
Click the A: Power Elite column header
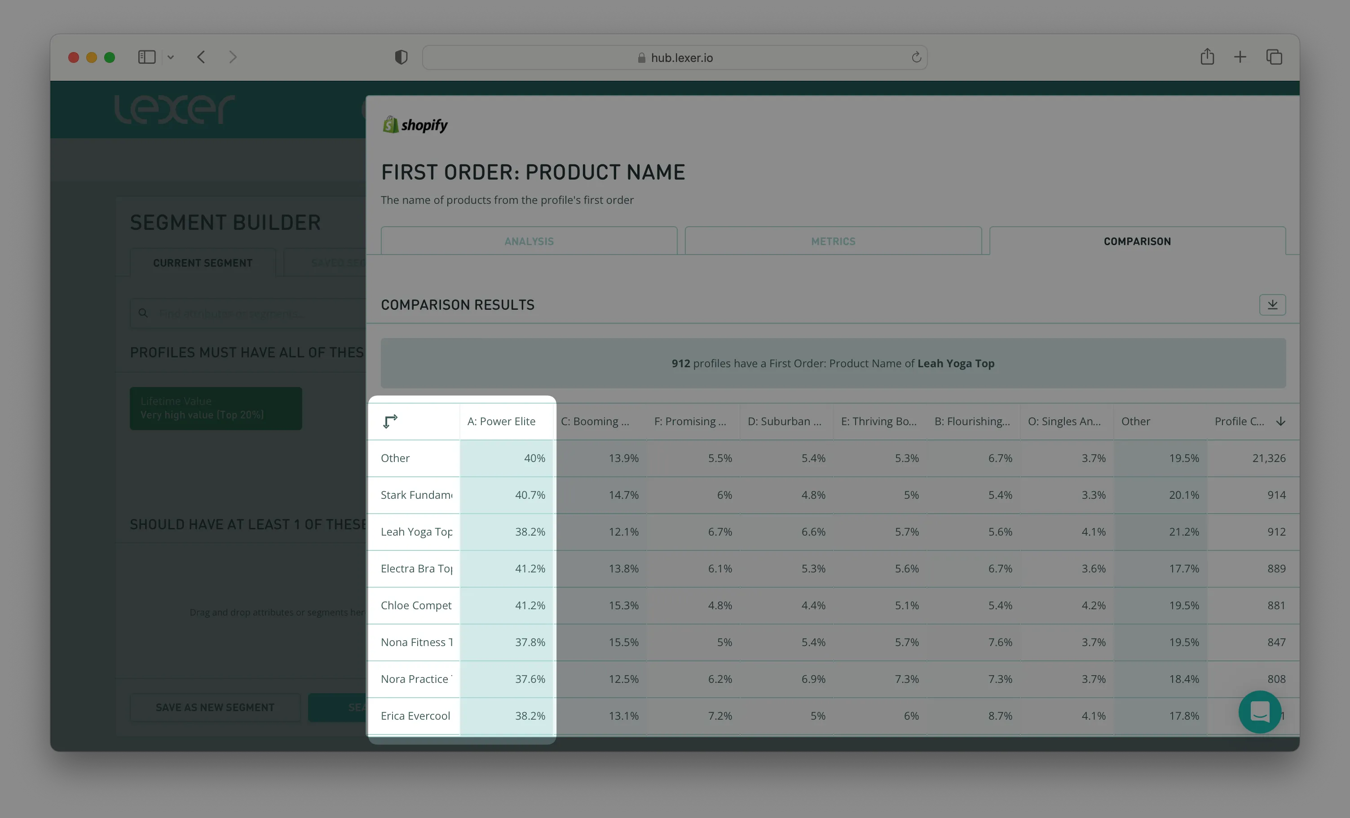click(x=501, y=421)
